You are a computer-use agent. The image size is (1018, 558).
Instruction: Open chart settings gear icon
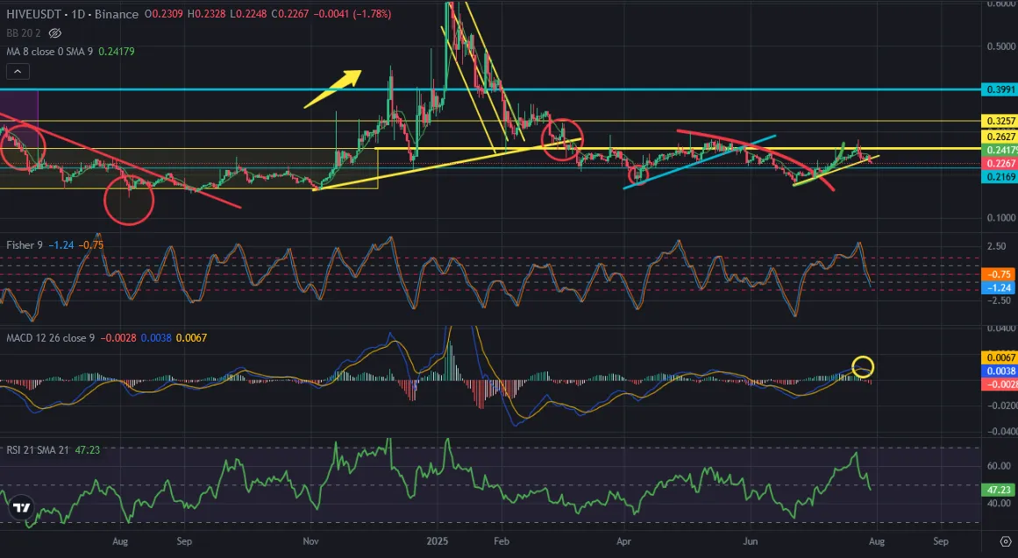click(1006, 541)
